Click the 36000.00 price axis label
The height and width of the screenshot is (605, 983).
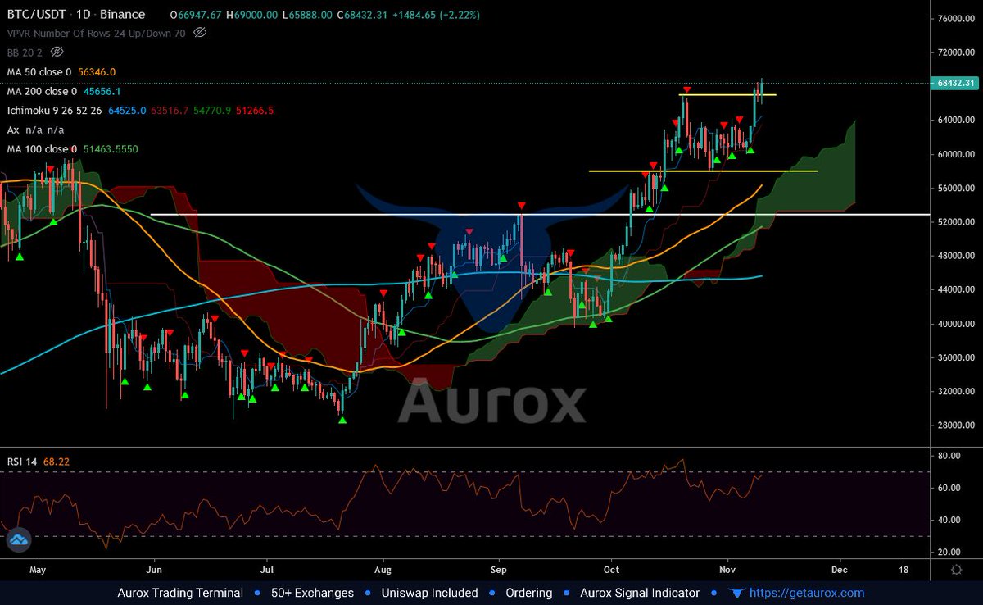(958, 357)
